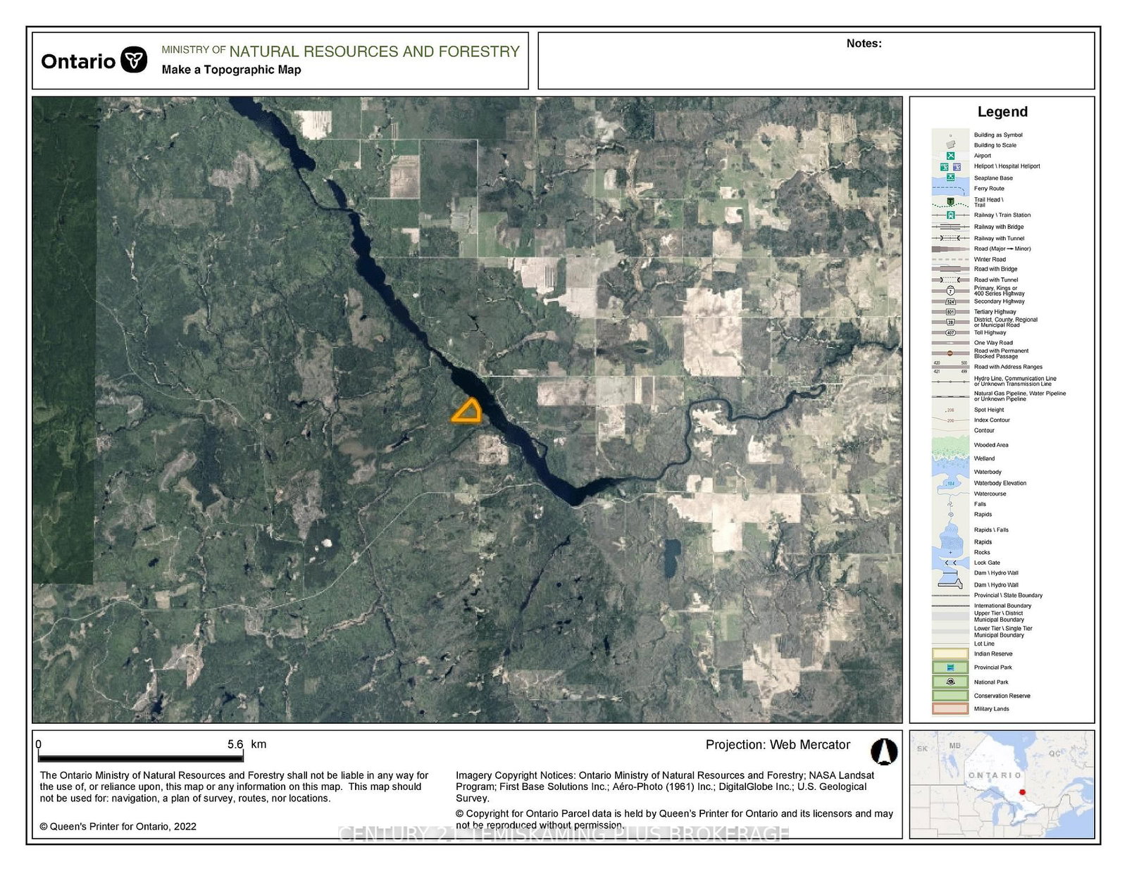Click inside the Notes box
Image resolution: width=1127 pixels, height=871 pixels.
[x=816, y=63]
